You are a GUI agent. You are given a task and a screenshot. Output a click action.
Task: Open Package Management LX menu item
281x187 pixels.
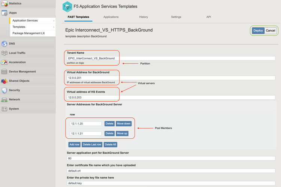click(28, 33)
